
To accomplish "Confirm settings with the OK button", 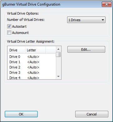I will click(x=21, y=114).
